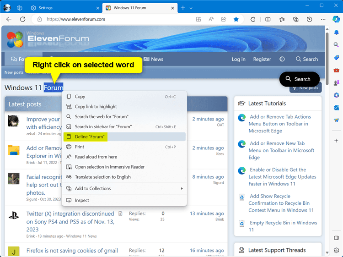This screenshot has width=343, height=257.
Task: Click Register link
Action: [262, 59]
